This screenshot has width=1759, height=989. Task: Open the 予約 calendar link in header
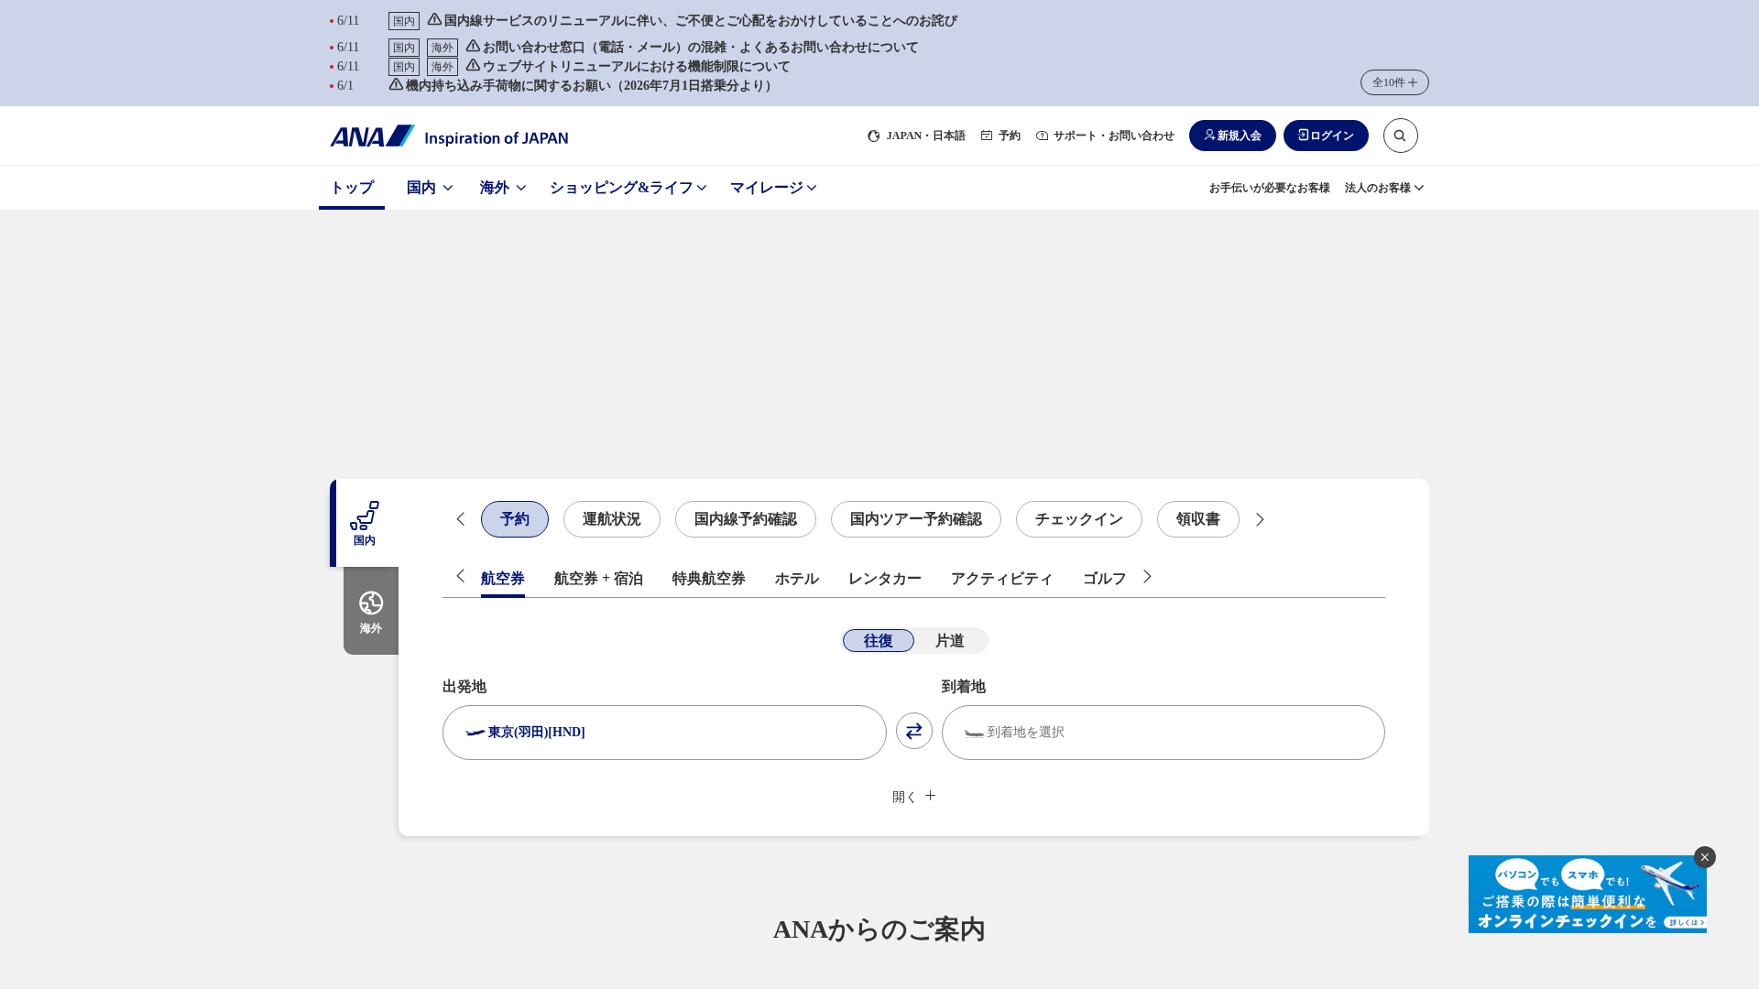1000,136
